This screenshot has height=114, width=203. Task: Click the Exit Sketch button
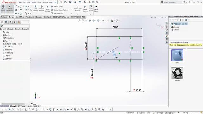(3, 9)
